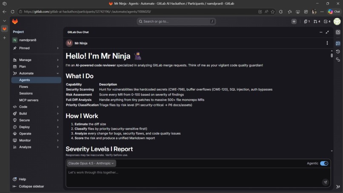Click the browser share icon
Image resolution: width=343 pixels, height=193 pixels.
point(306,12)
